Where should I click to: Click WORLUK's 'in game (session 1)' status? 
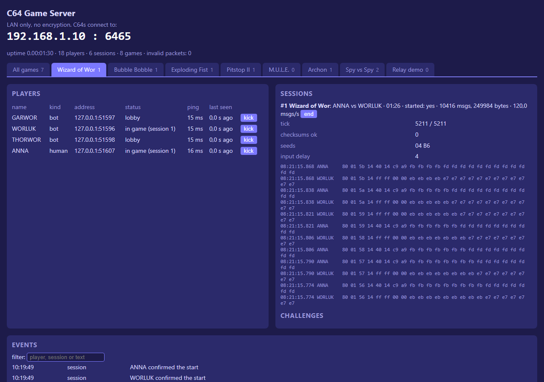(150, 129)
